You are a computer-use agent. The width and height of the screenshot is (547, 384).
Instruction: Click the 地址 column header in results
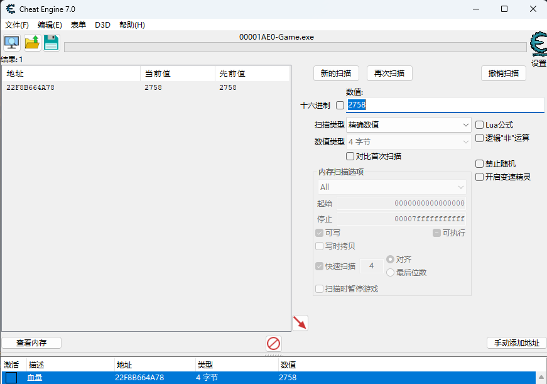(71, 74)
